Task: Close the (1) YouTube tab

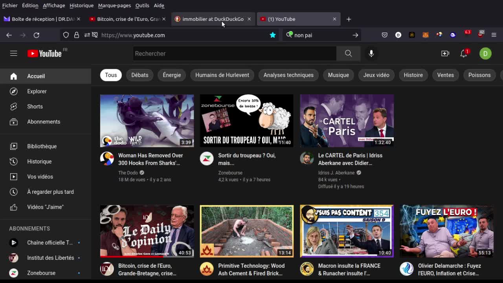Action: [334, 19]
